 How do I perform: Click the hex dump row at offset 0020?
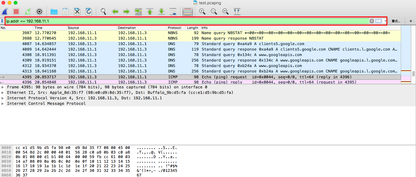pos(89,157)
